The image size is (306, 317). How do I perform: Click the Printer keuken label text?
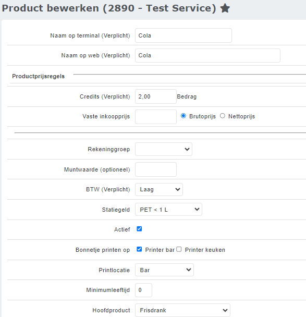click(x=205, y=250)
